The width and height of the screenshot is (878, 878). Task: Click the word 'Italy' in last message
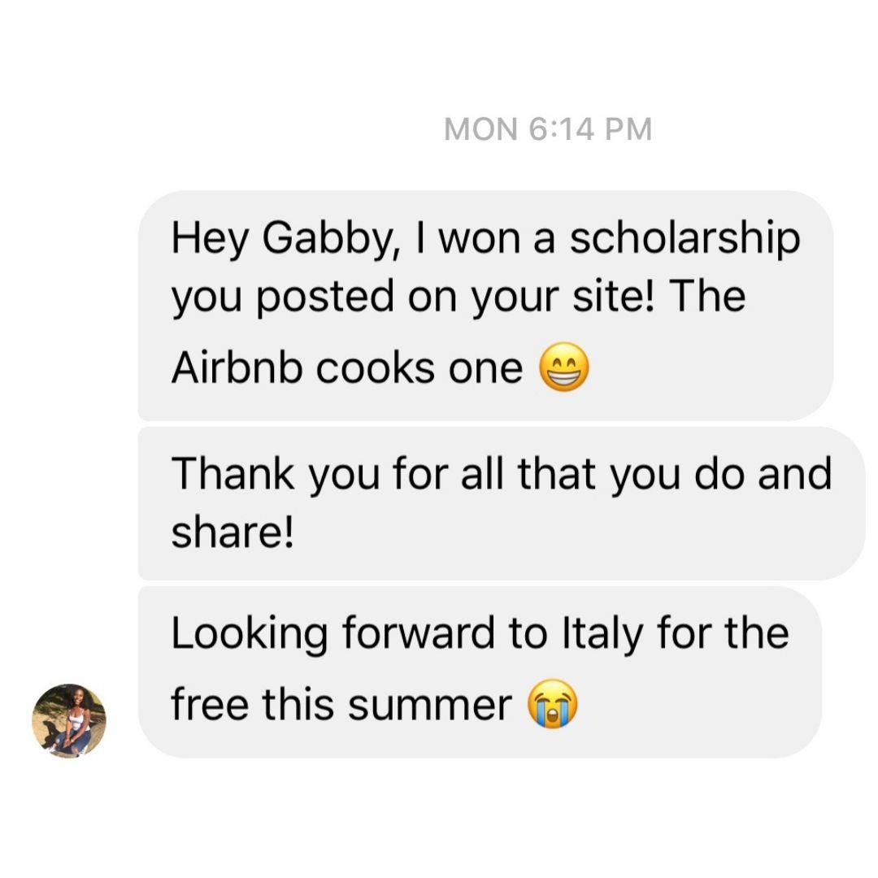tap(602, 634)
